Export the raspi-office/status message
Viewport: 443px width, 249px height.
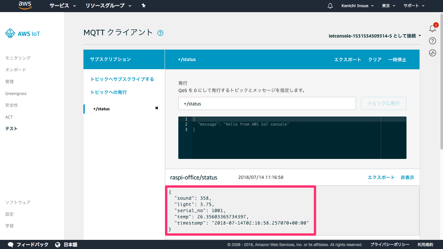tap(381, 178)
